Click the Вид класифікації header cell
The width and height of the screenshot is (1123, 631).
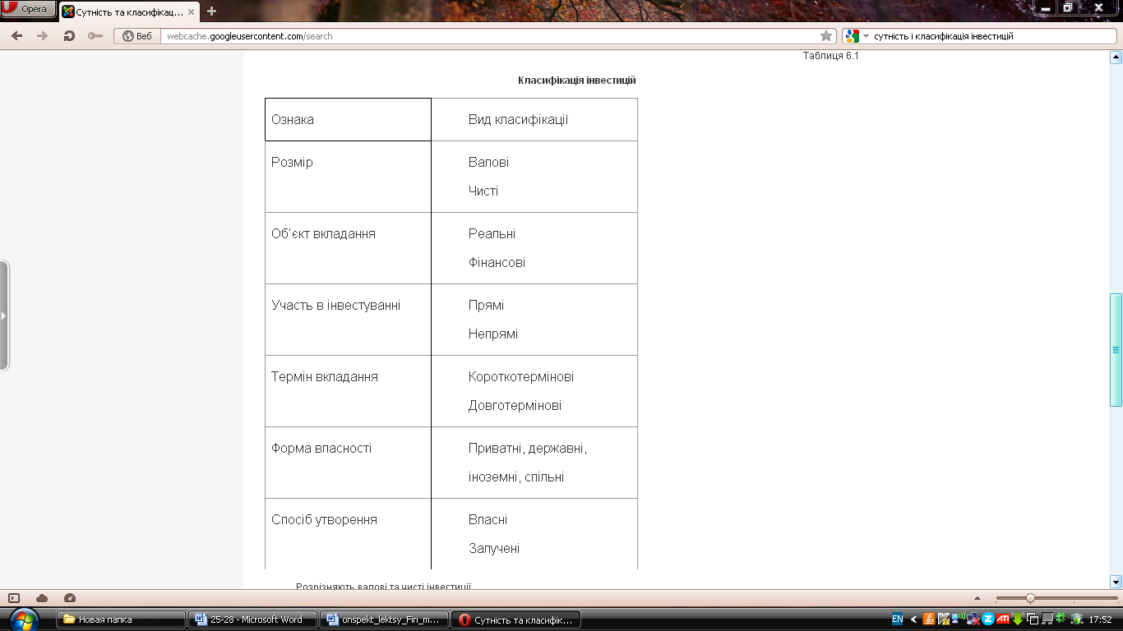point(534,120)
